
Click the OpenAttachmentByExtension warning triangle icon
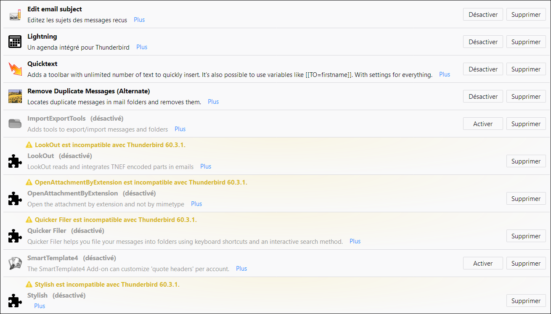[x=29, y=182]
